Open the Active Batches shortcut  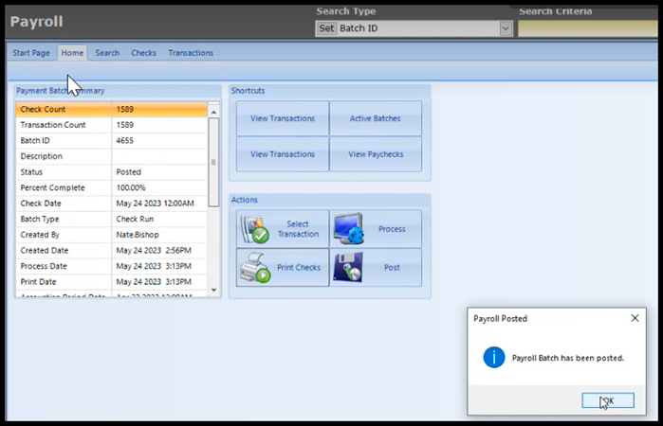(376, 119)
